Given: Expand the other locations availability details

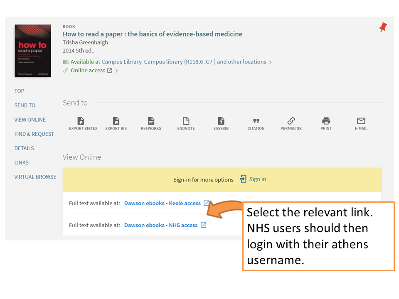Looking at the screenshot, I should pyautogui.click(x=270, y=61).
